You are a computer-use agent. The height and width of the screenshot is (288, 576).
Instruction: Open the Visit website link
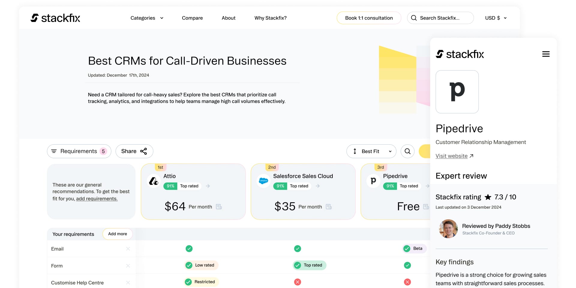pyautogui.click(x=451, y=156)
